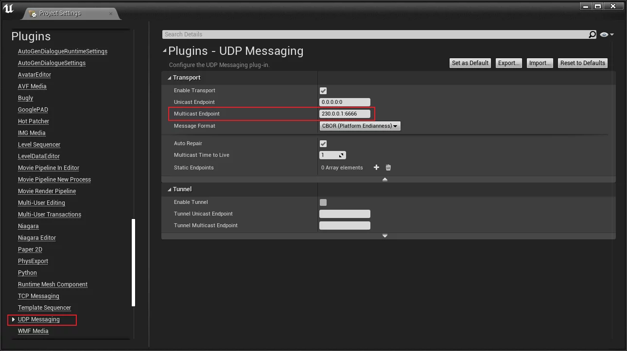Viewport: 627px width, 351px height.
Task: Select TCP Messaging in plugins list
Action: (x=38, y=296)
